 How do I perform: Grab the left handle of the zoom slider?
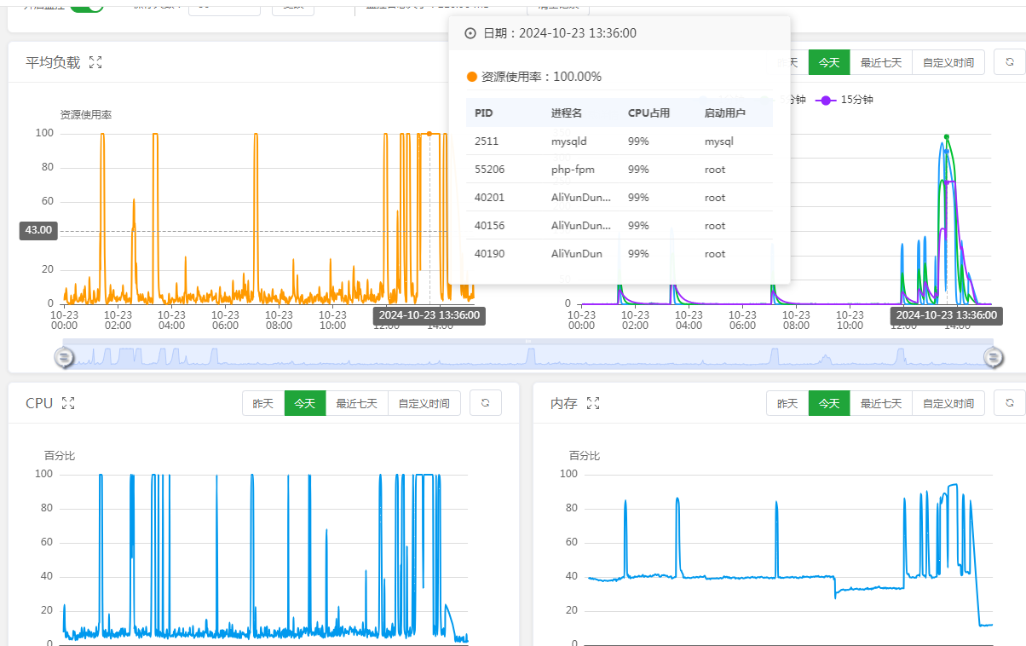click(x=64, y=358)
